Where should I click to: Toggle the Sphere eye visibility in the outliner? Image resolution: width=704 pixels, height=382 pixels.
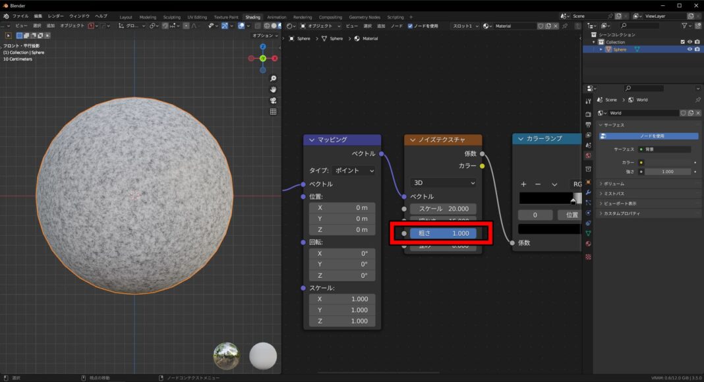coord(689,49)
